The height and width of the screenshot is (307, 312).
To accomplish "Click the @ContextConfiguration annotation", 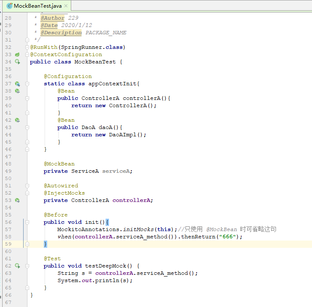I will [x=66, y=54].
